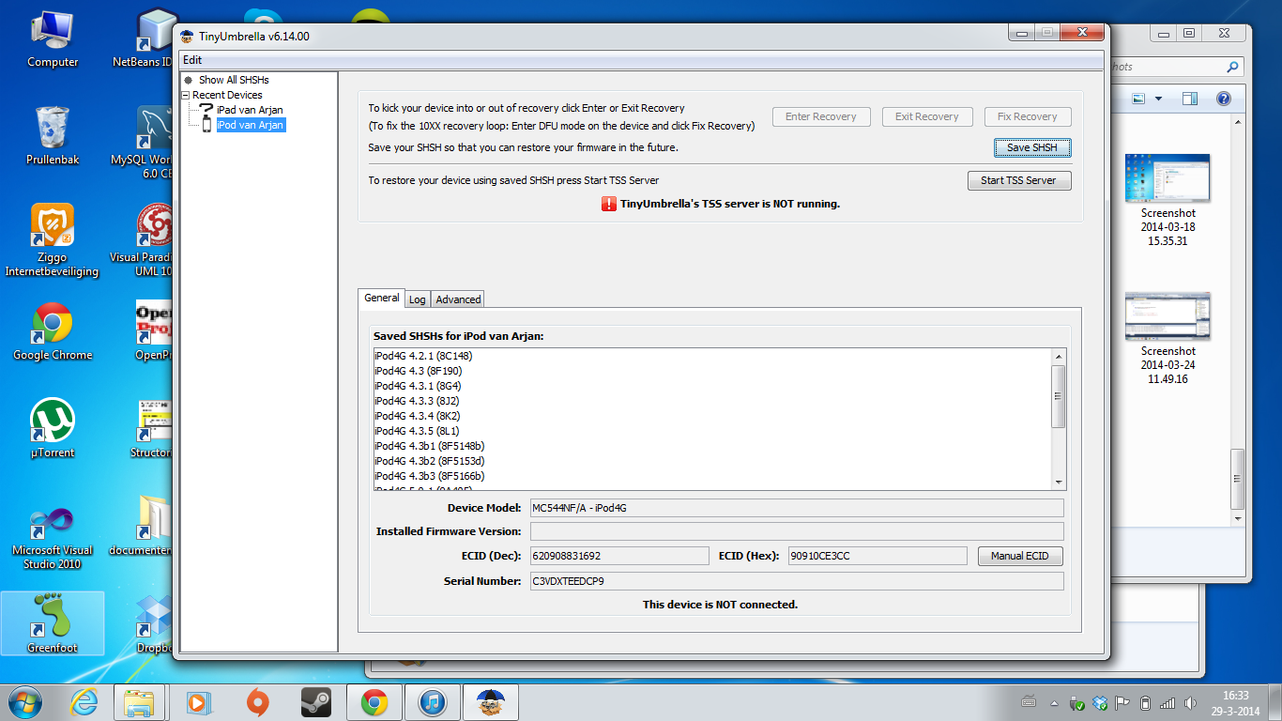Switch to the Advanced tab
1282x721 pixels.
[458, 299]
